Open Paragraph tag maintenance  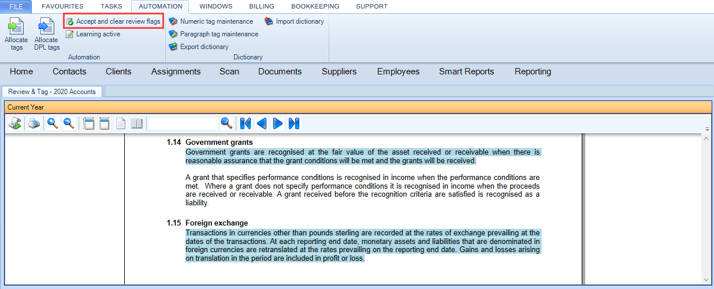click(x=213, y=34)
